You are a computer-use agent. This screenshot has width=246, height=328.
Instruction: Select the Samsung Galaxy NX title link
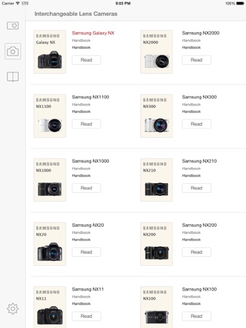[x=93, y=33]
